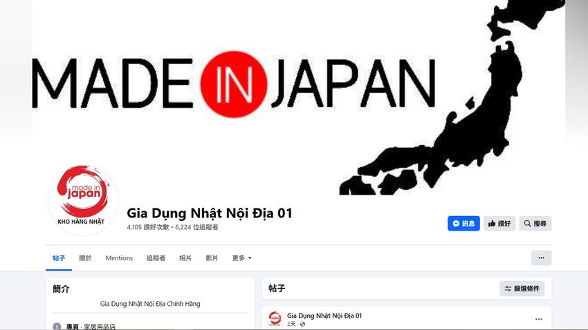Switch to the Mentions tab

119,258
